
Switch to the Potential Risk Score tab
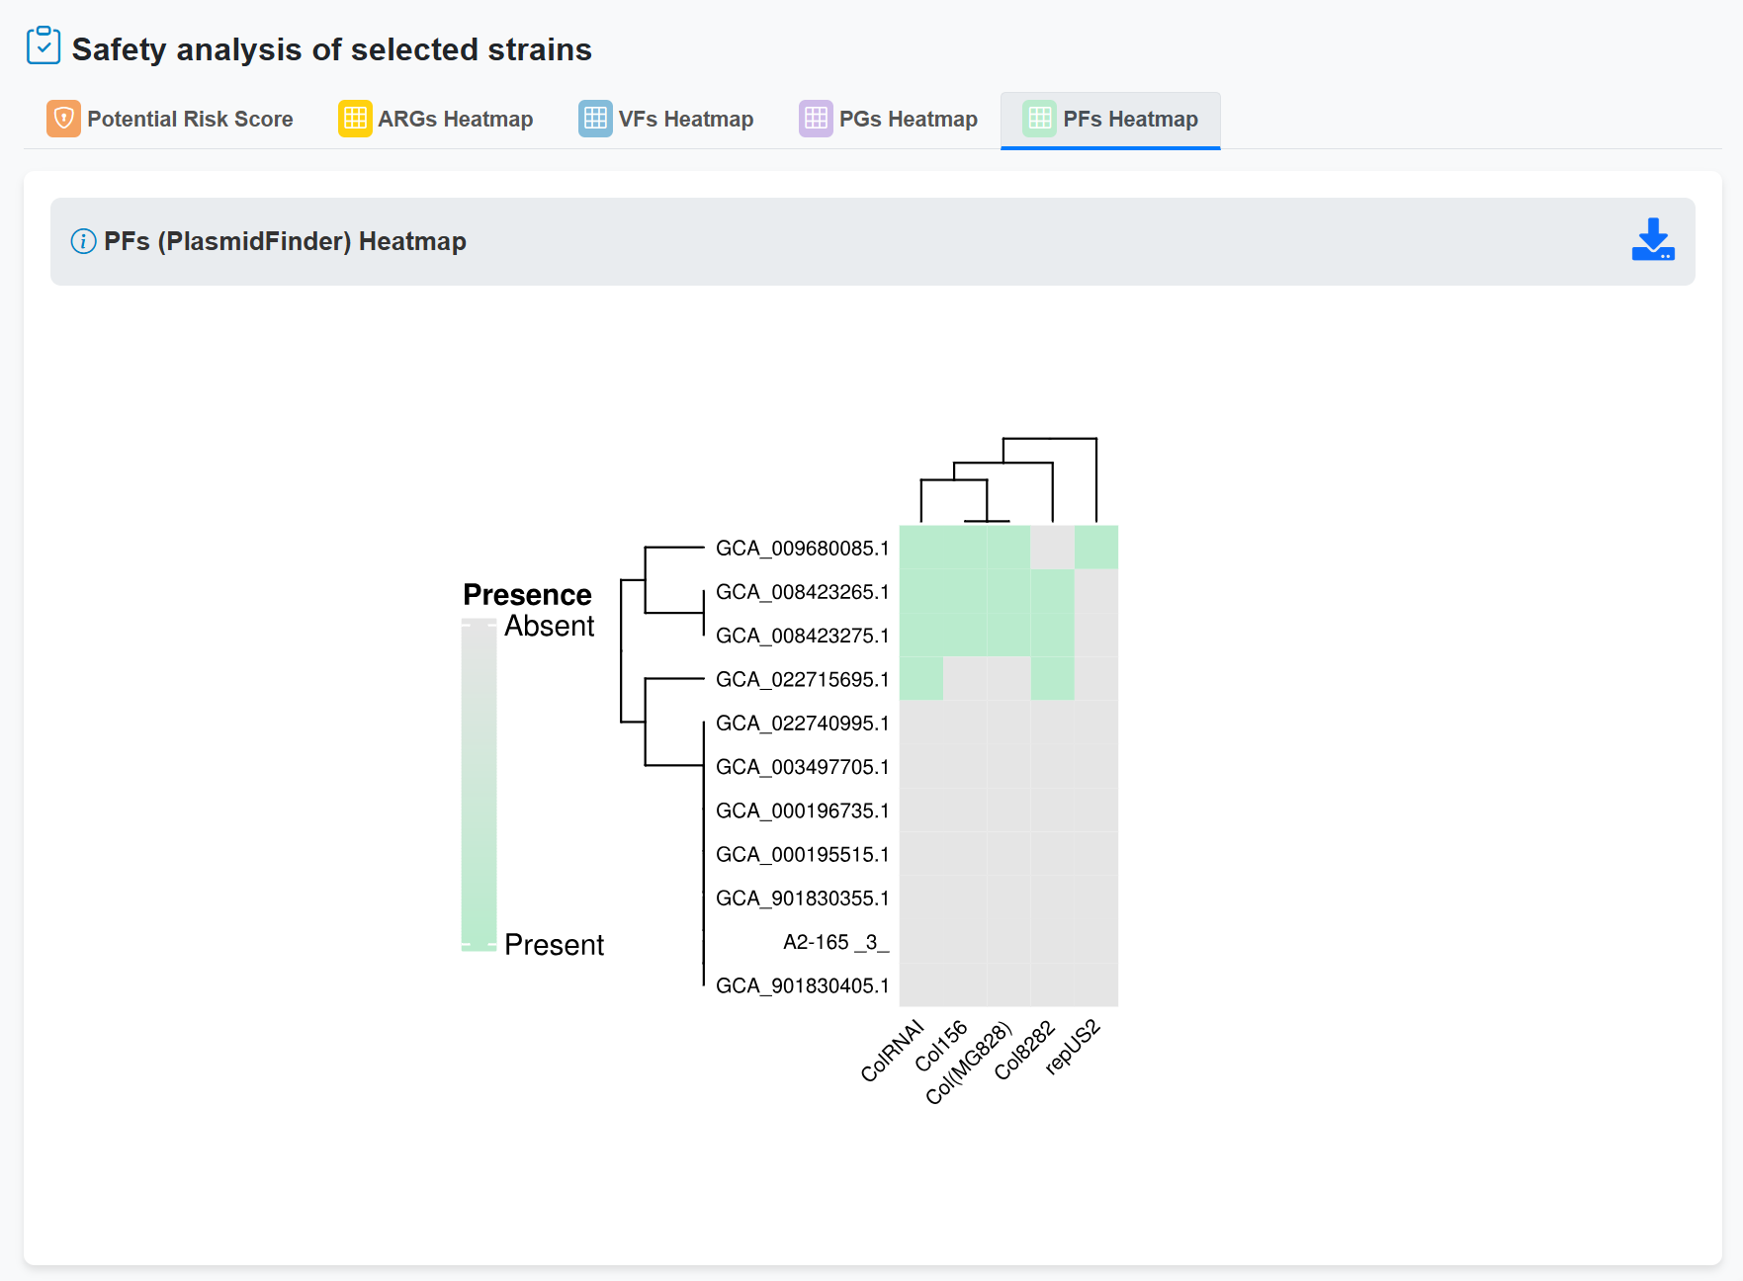[x=190, y=120]
